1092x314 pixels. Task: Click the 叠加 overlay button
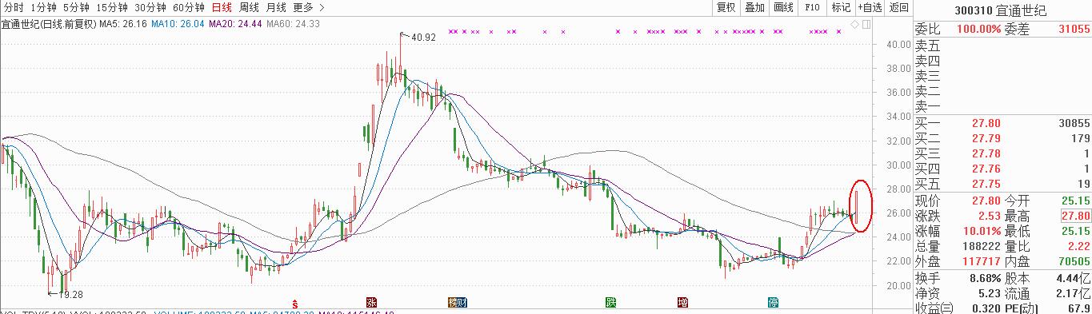click(x=754, y=7)
